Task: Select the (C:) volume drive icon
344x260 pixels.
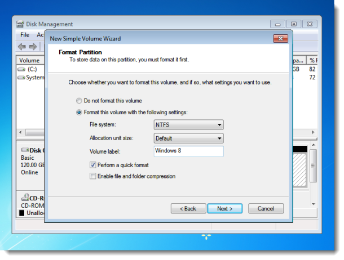Action: [x=21, y=70]
